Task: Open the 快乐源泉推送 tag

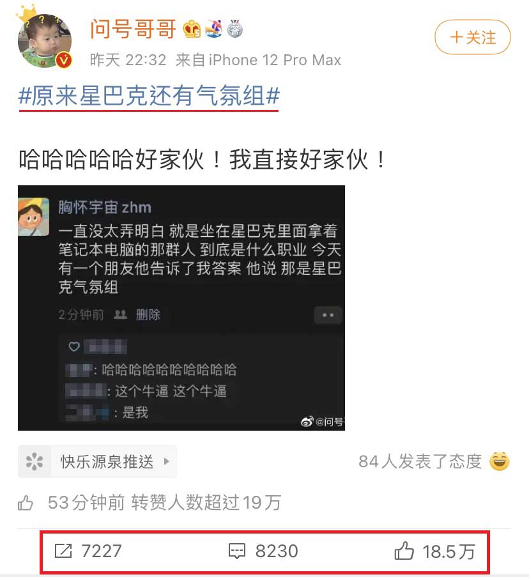Action: click(98, 461)
